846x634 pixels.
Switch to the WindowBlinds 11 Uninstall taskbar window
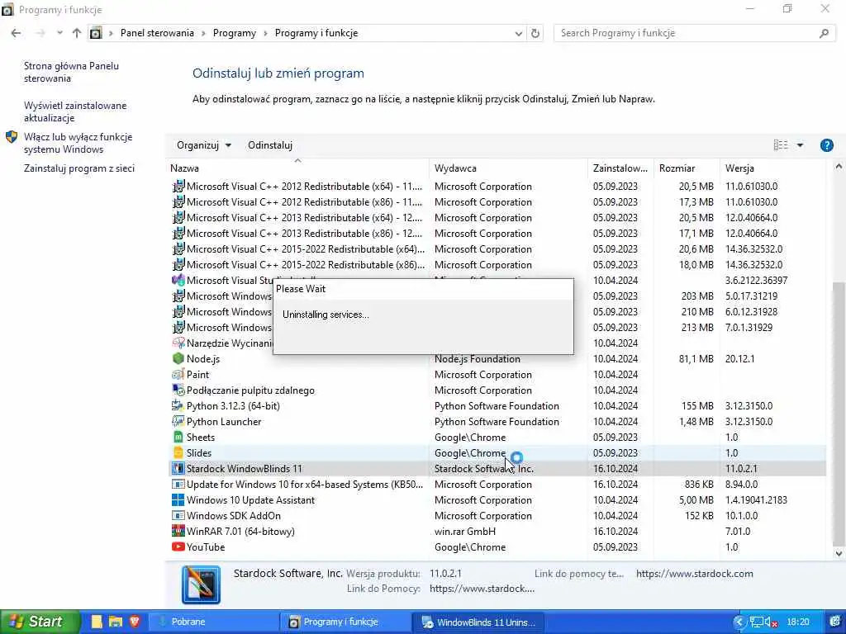tap(478, 622)
